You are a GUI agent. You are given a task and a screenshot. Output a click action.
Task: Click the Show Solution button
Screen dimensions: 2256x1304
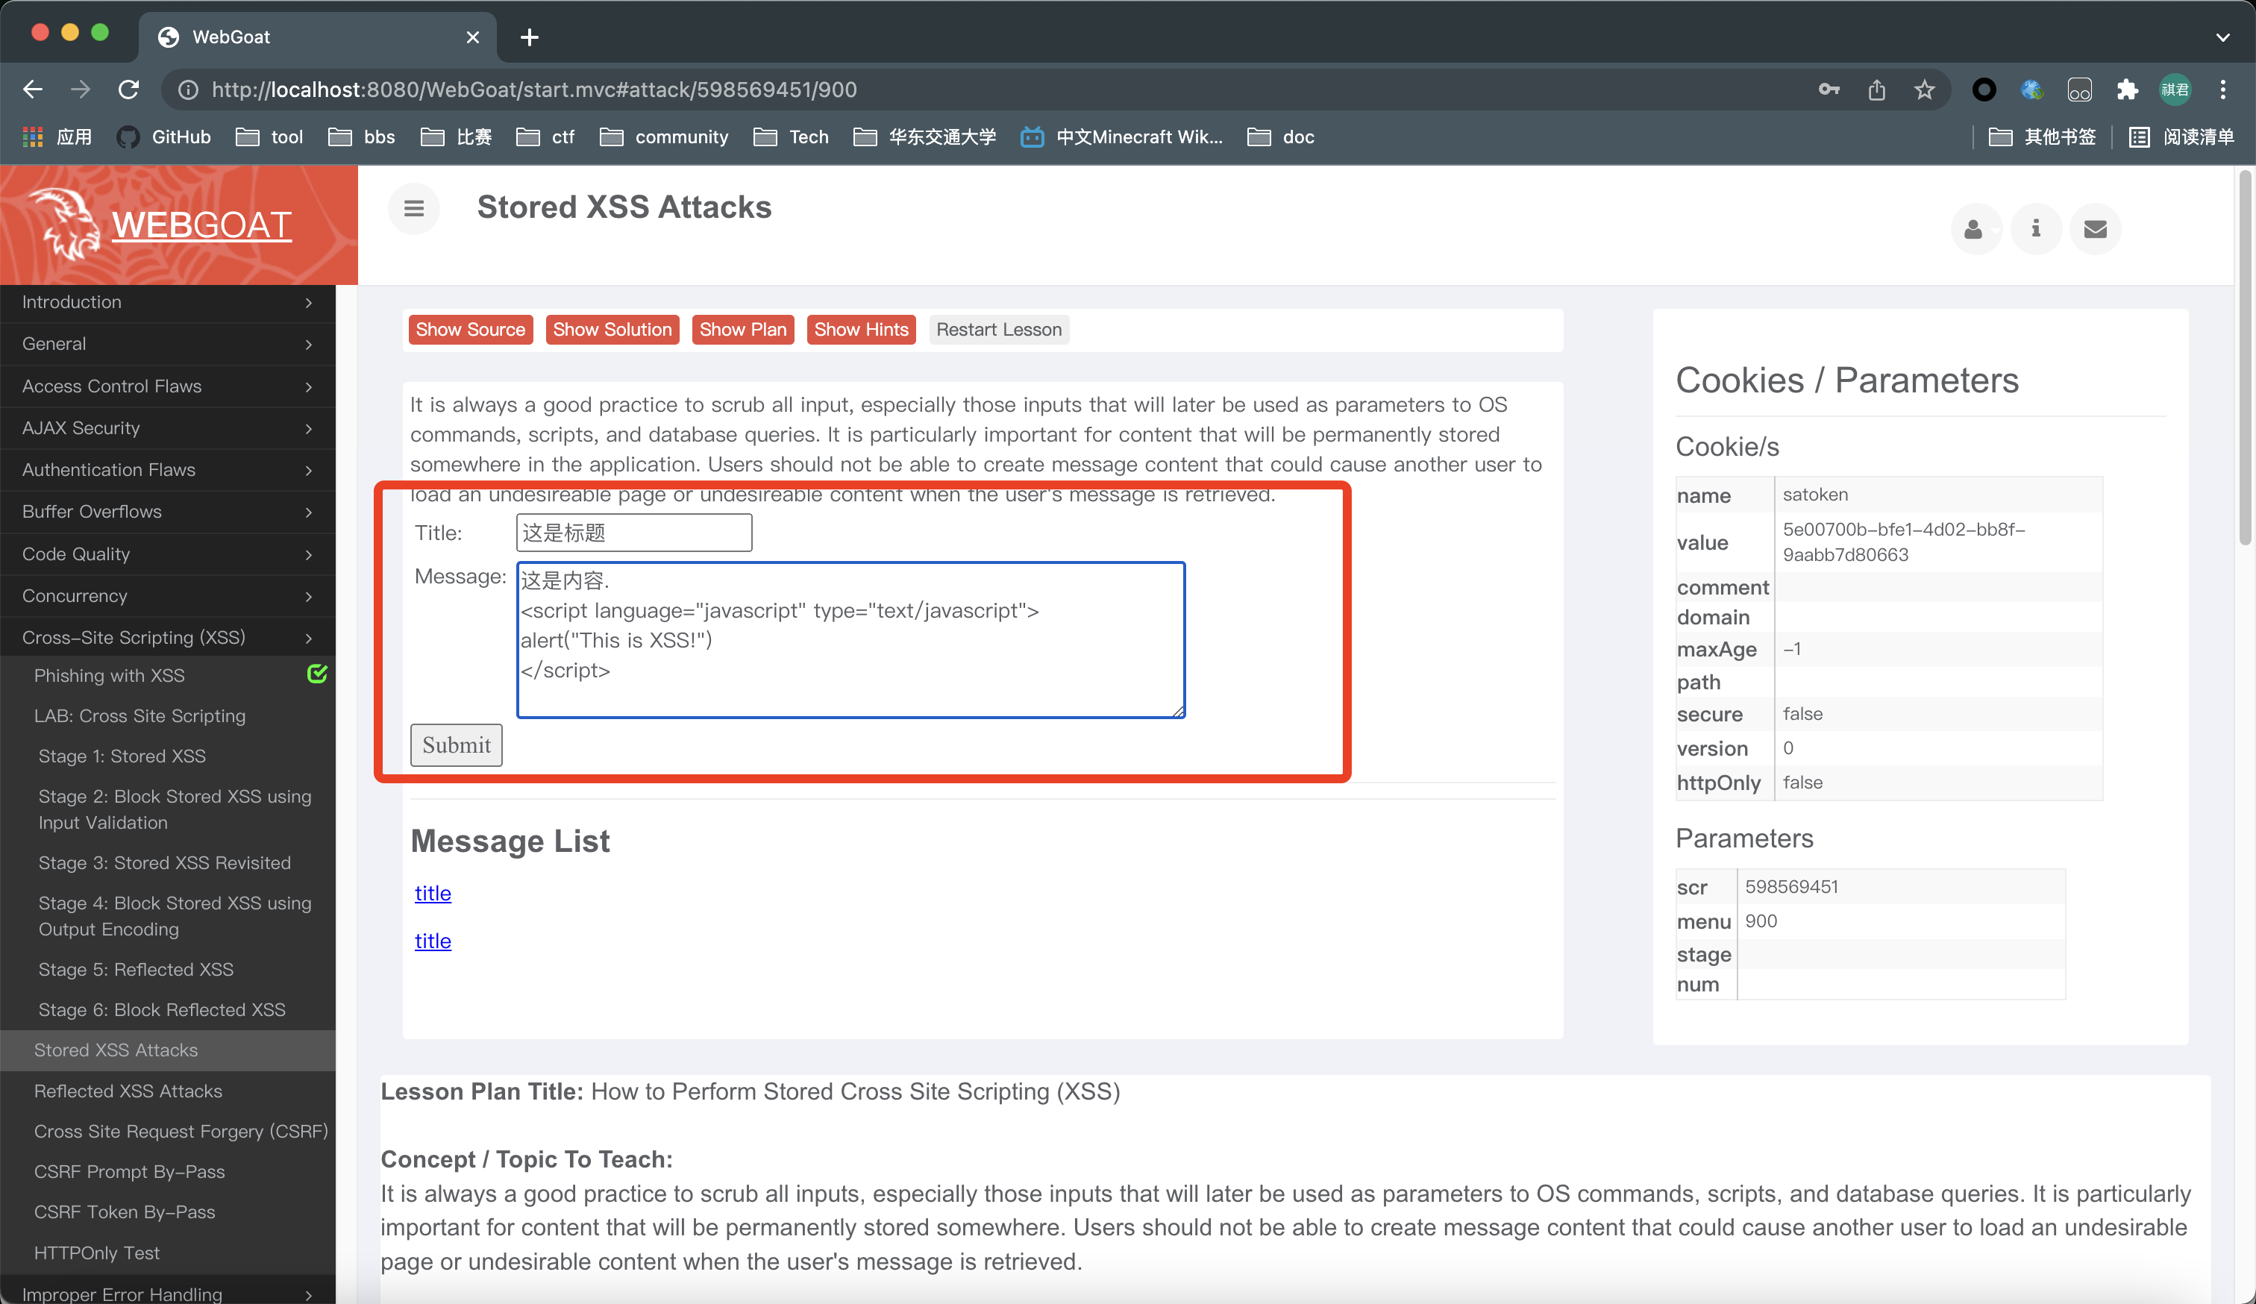611,329
